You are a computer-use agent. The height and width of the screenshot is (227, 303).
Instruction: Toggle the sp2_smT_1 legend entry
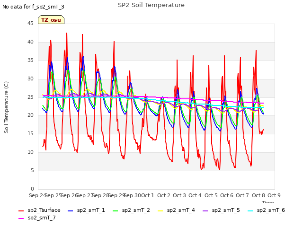coord(86,210)
